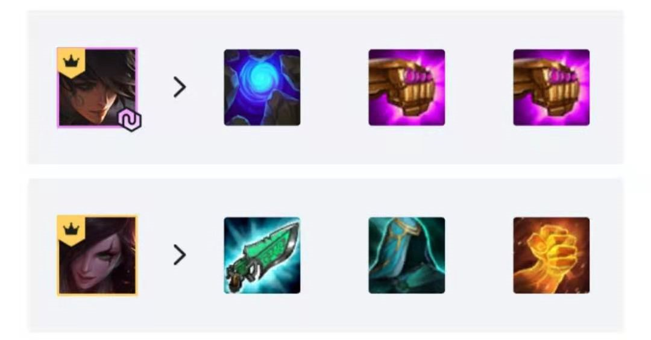Click the crown badge on the dark-haired champion
Viewport: 651px width, 340px height.
tap(71, 63)
